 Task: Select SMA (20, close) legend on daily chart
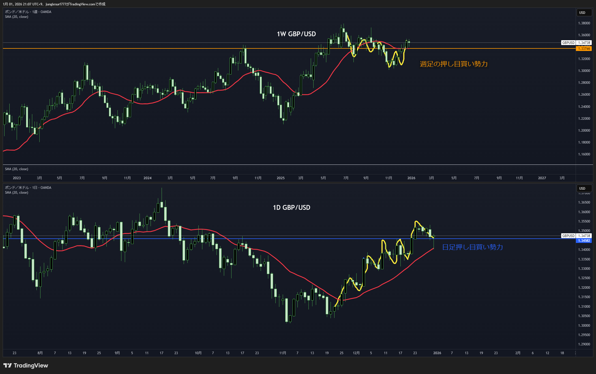pos(16,193)
